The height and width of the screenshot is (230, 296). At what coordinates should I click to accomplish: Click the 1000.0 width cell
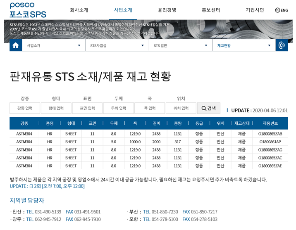point(135,142)
